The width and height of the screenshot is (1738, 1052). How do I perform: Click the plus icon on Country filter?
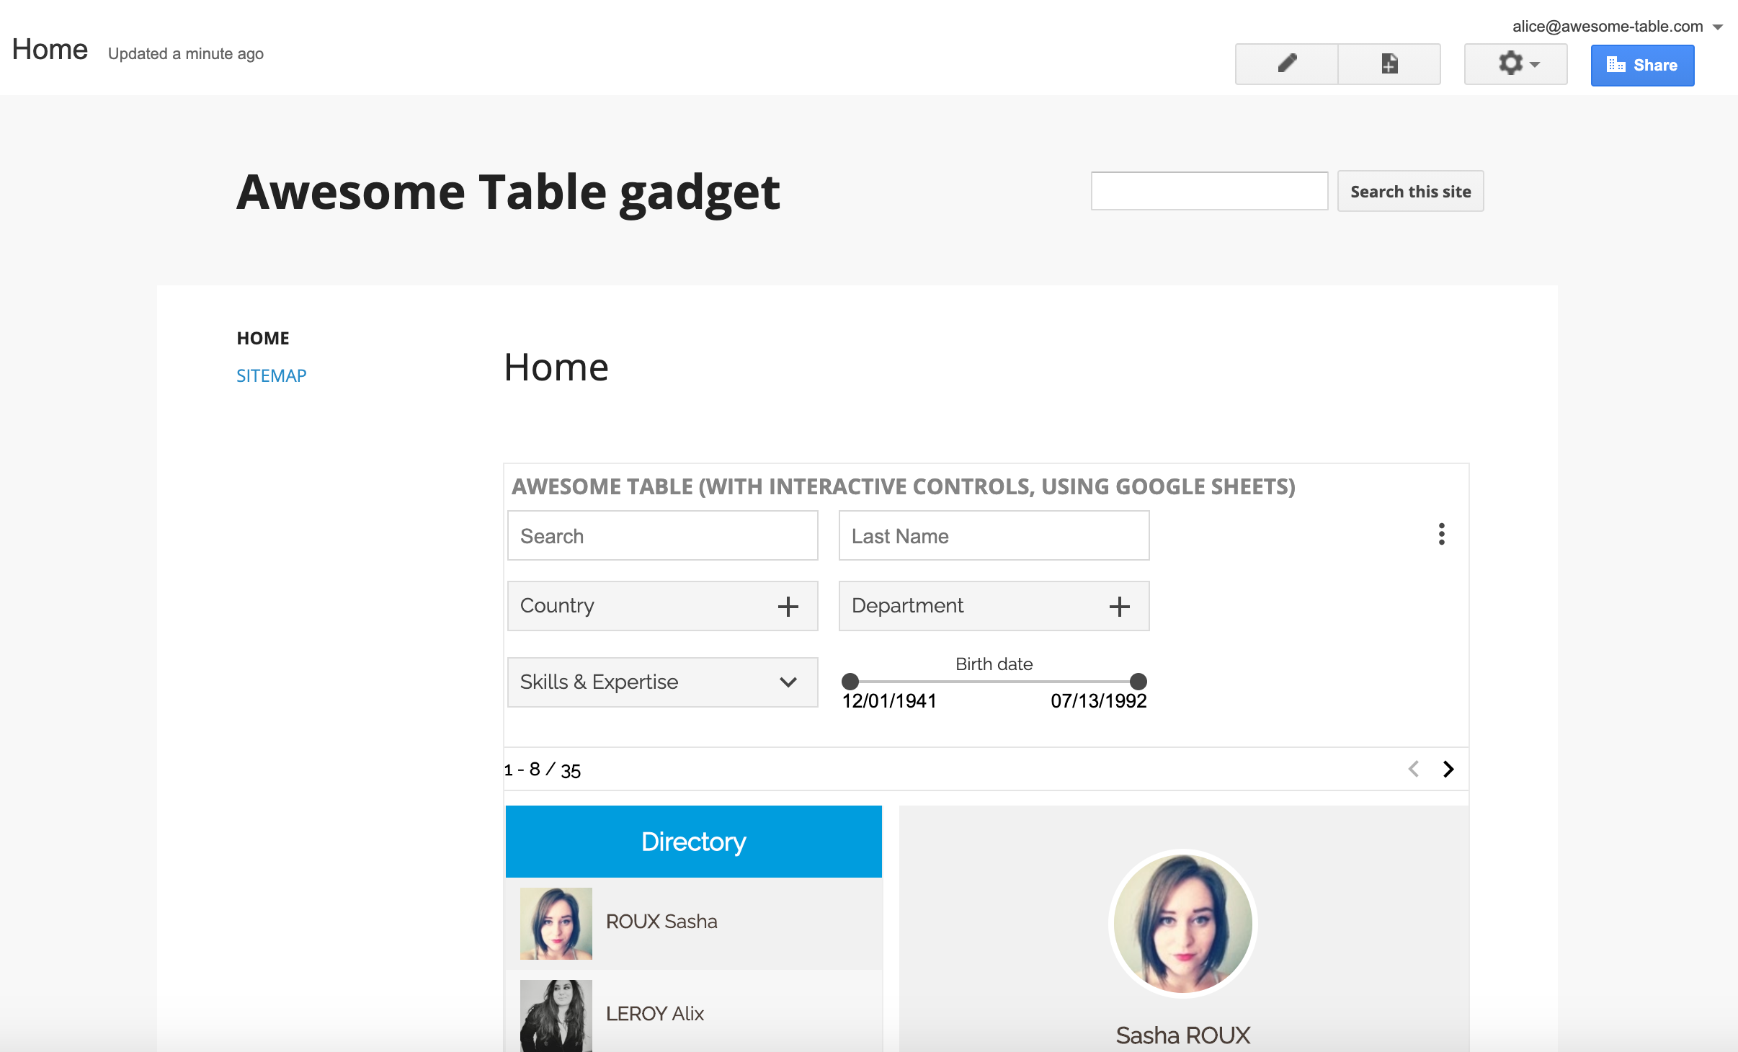tap(788, 606)
